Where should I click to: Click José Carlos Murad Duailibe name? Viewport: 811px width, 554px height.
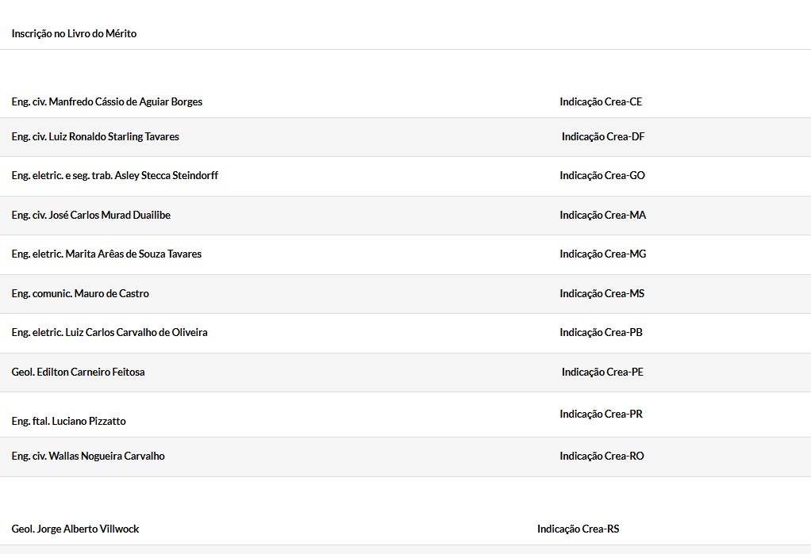click(x=91, y=216)
